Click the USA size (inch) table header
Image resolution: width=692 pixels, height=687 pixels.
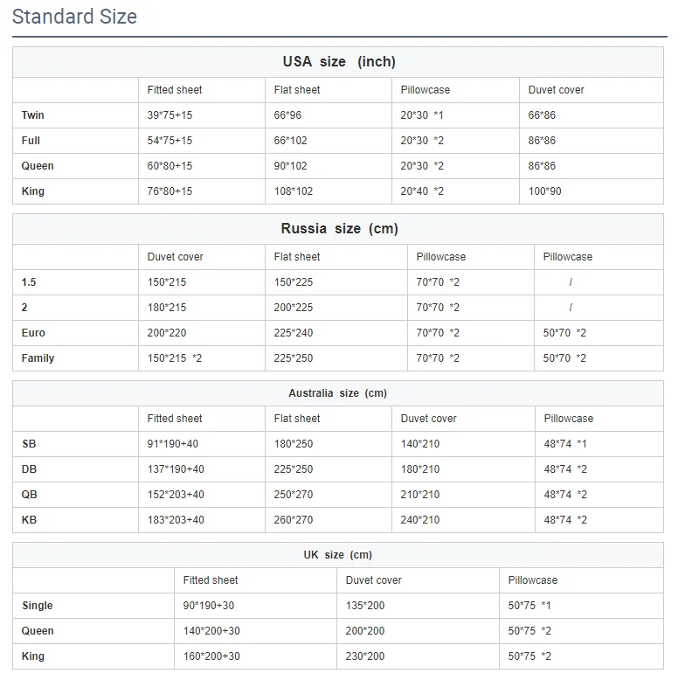[338, 62]
